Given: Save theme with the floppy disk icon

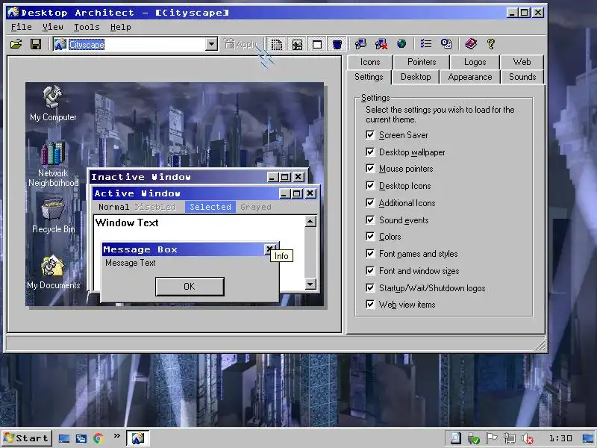Looking at the screenshot, I should point(36,44).
